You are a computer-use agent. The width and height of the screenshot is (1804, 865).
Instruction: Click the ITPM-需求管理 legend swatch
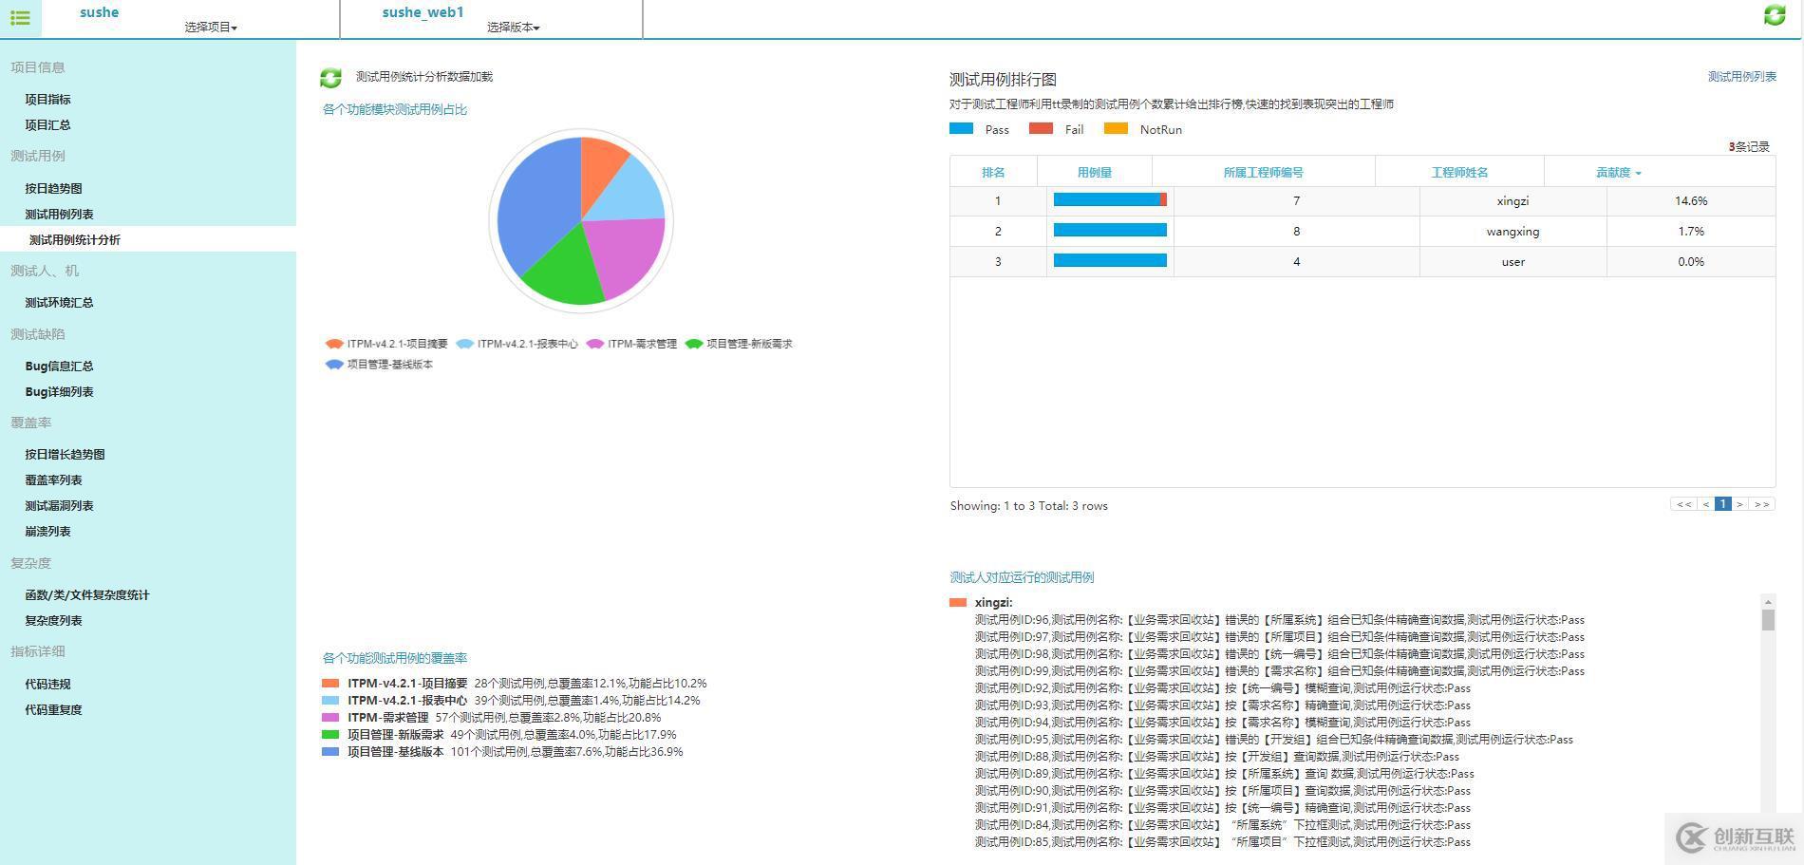[x=595, y=344]
